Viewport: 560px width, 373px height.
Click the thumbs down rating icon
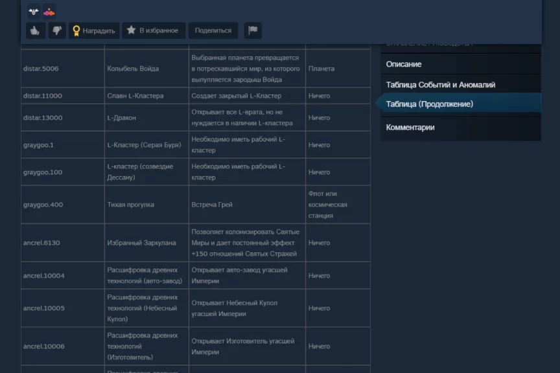coord(57,30)
